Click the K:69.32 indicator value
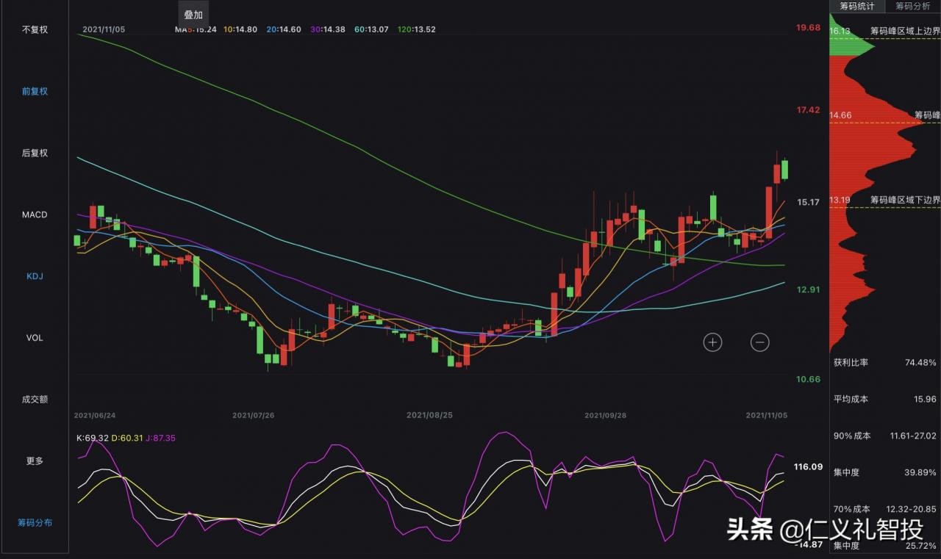Image resolution: width=941 pixels, height=559 pixels. point(93,438)
